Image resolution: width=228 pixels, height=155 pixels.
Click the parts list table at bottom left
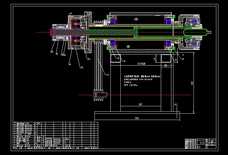tap(56, 135)
